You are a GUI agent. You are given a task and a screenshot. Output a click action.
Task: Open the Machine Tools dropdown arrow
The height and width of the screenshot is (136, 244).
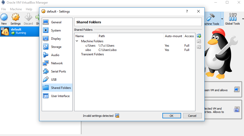222,19
